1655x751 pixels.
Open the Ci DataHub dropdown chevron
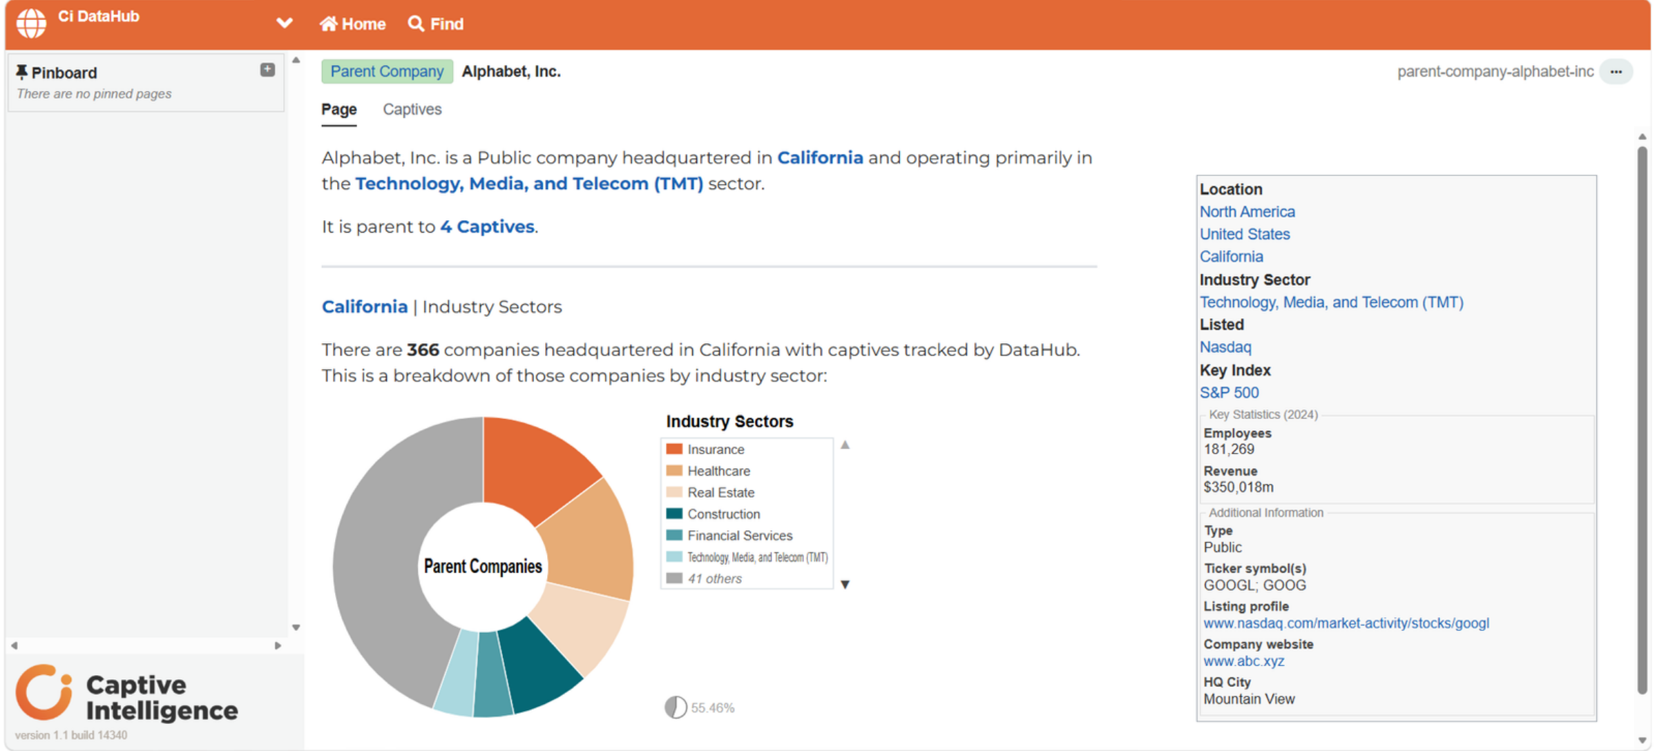coord(285,23)
